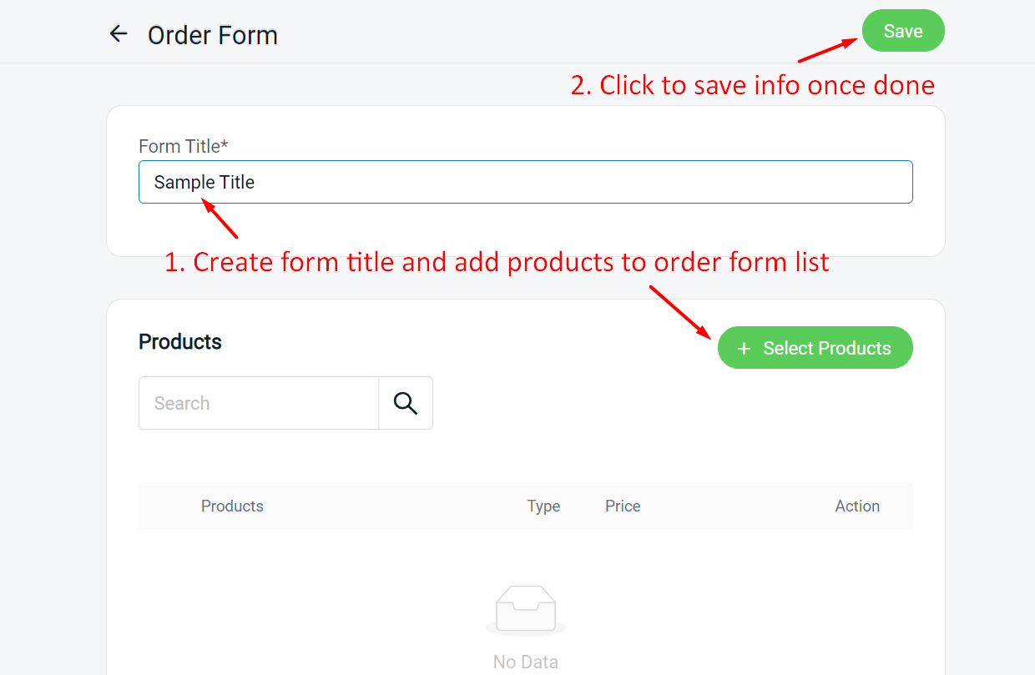Click the red arrow pointing at Save
This screenshot has height=675, width=1035.
[x=829, y=48]
